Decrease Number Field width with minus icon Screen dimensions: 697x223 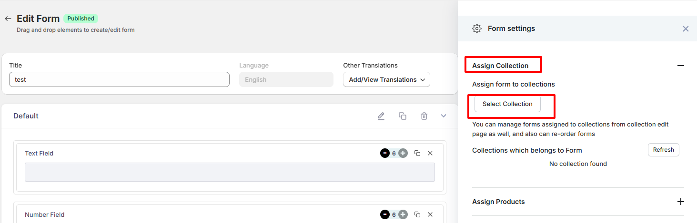384,214
